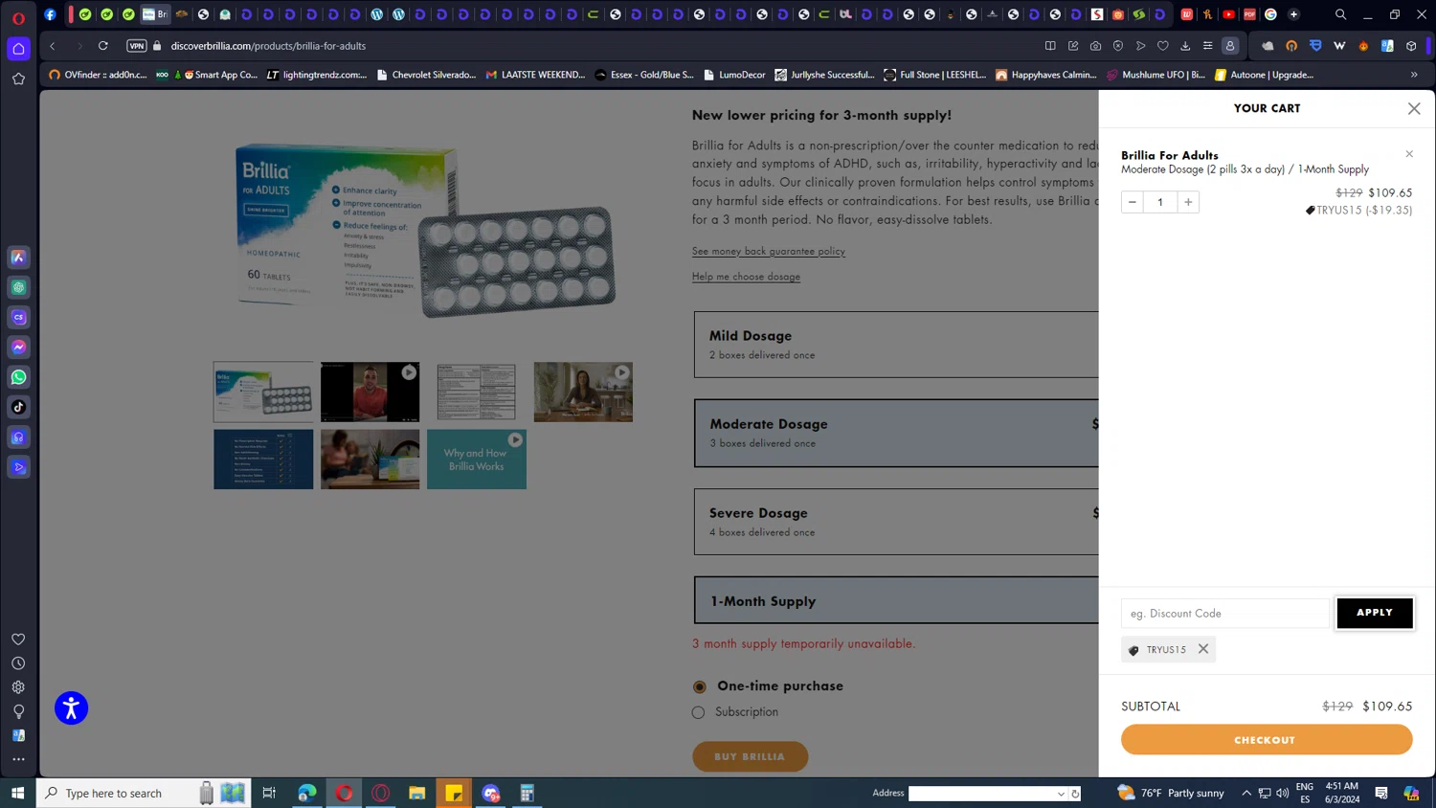Image resolution: width=1436 pixels, height=808 pixels.
Task: Click the Buy Brillia button
Action: 751,756
